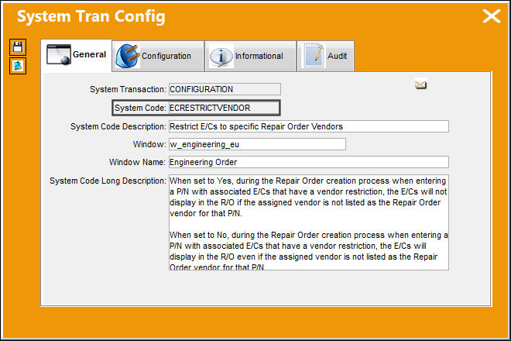Image resolution: width=511 pixels, height=341 pixels.
Task: Open the General tab
Action: [76, 55]
